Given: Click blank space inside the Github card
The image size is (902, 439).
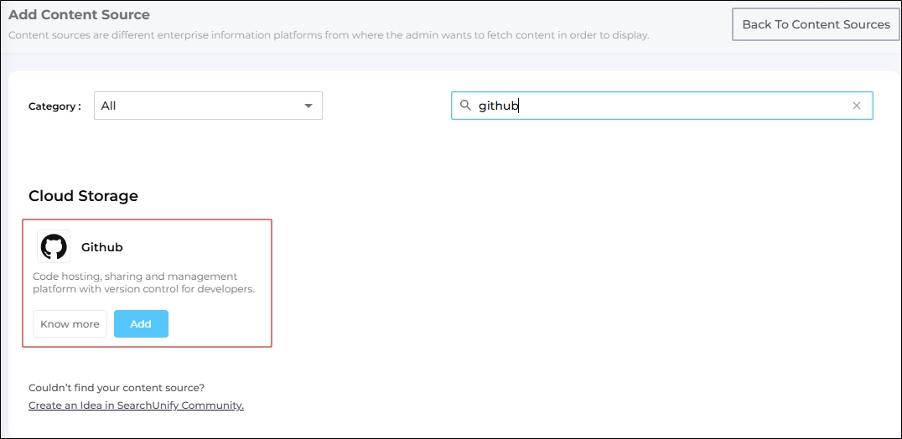Looking at the screenshot, I should 218,323.
